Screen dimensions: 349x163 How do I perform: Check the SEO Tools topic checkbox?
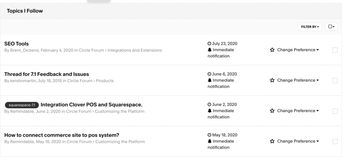335,50
